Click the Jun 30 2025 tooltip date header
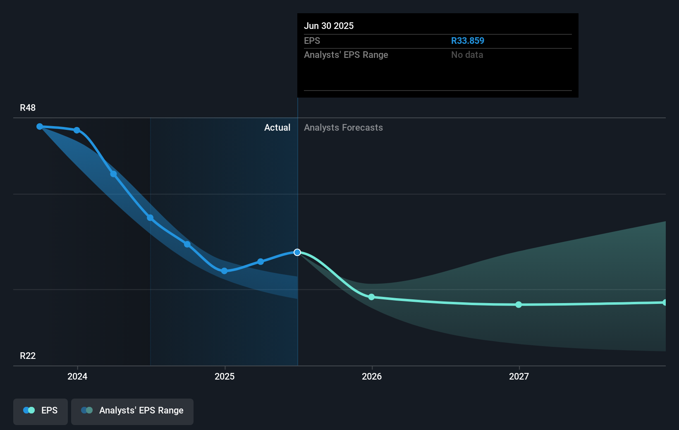Viewport: 679px width, 430px height. [329, 26]
